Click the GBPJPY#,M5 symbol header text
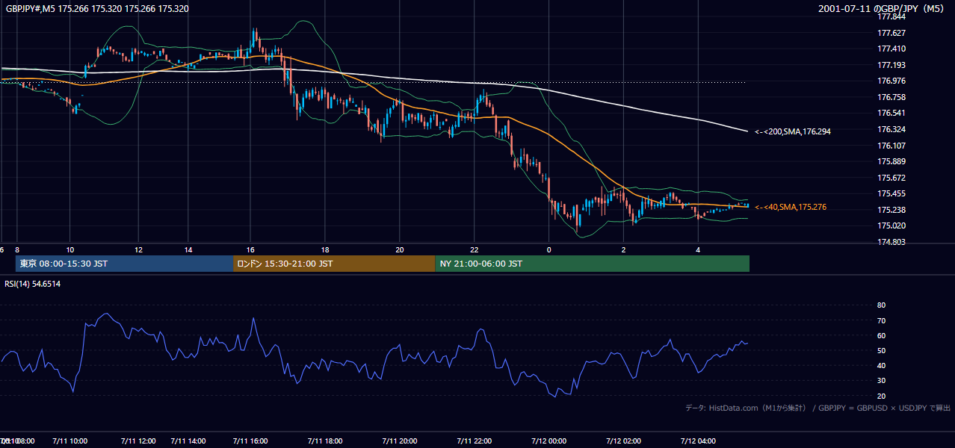 pyautogui.click(x=97, y=9)
